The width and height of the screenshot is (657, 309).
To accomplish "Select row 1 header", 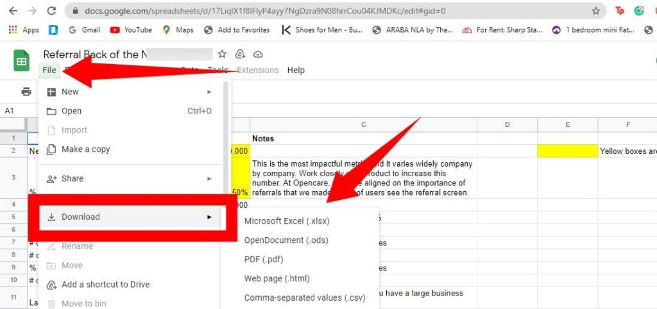I will (x=13, y=138).
